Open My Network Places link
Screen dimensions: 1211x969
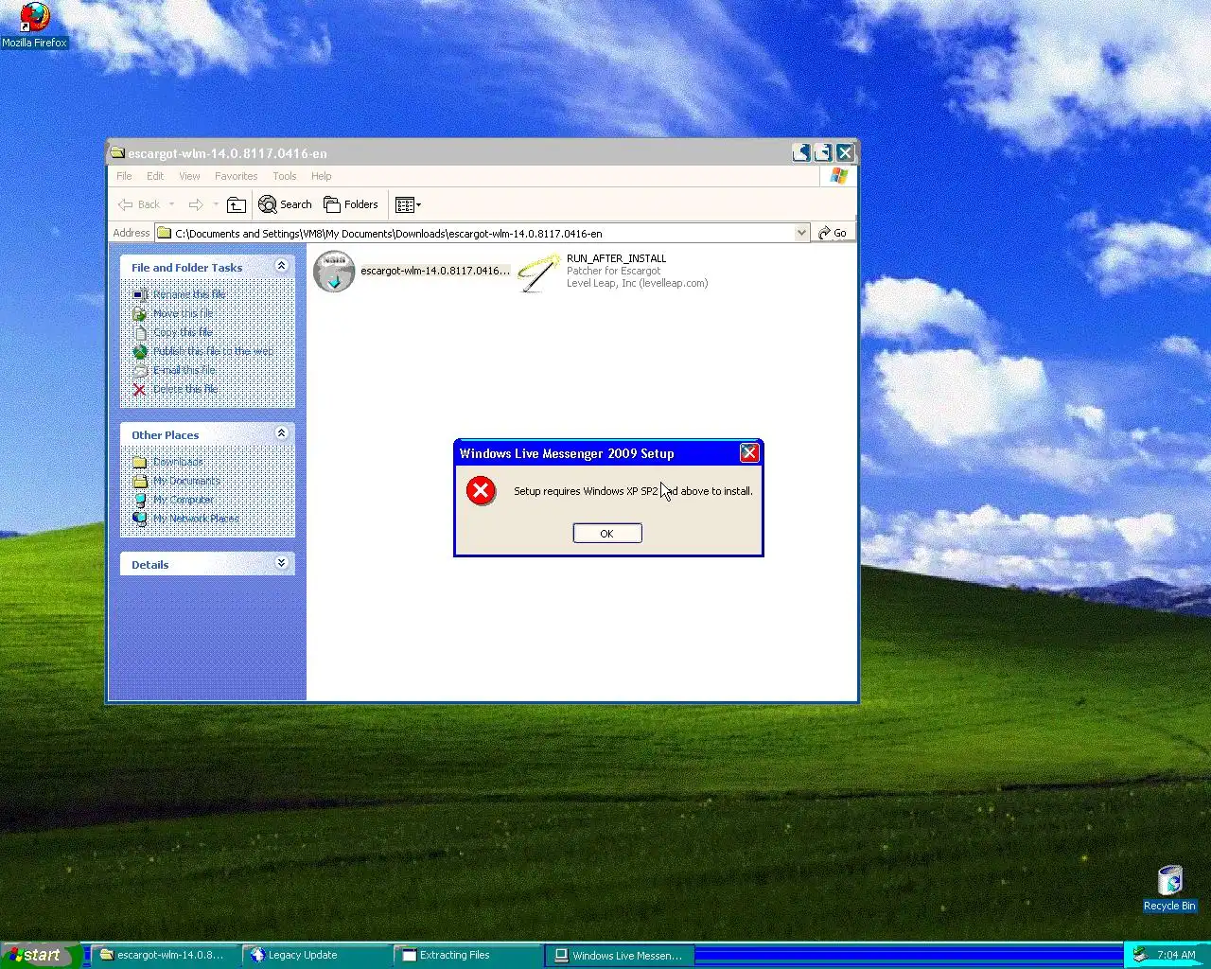(x=196, y=519)
